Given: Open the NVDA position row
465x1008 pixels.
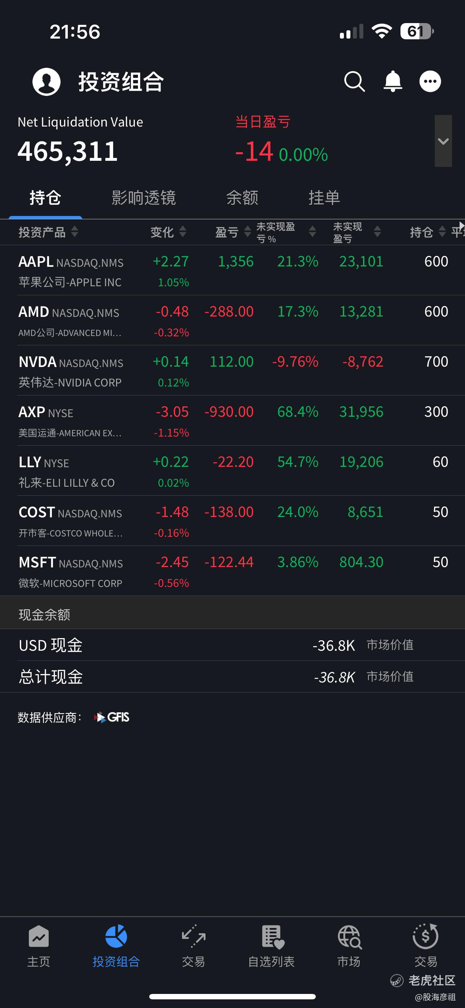Looking at the screenshot, I should tap(232, 371).
